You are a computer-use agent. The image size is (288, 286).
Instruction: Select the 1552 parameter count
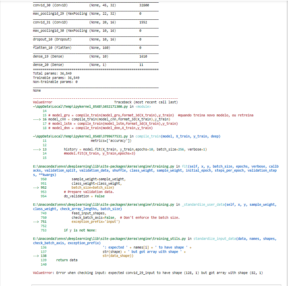143,22
